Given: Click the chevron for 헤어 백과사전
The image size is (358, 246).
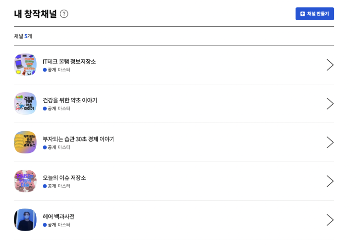Looking at the screenshot, I should 330,220.
